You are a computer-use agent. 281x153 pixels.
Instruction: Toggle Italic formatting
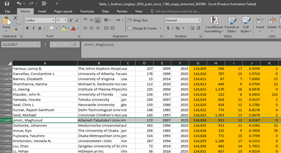point(34,28)
